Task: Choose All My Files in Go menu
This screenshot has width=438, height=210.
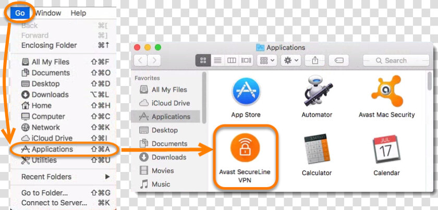Action: [63, 62]
